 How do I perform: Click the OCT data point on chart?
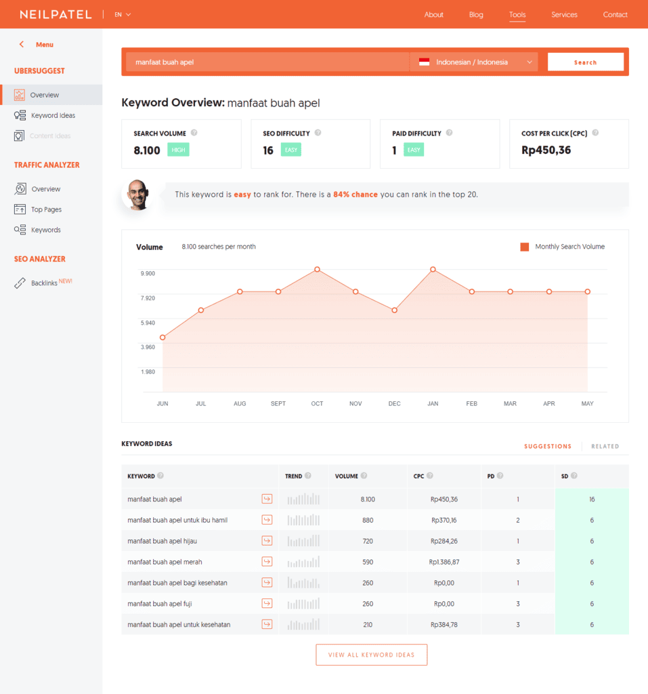tap(317, 269)
